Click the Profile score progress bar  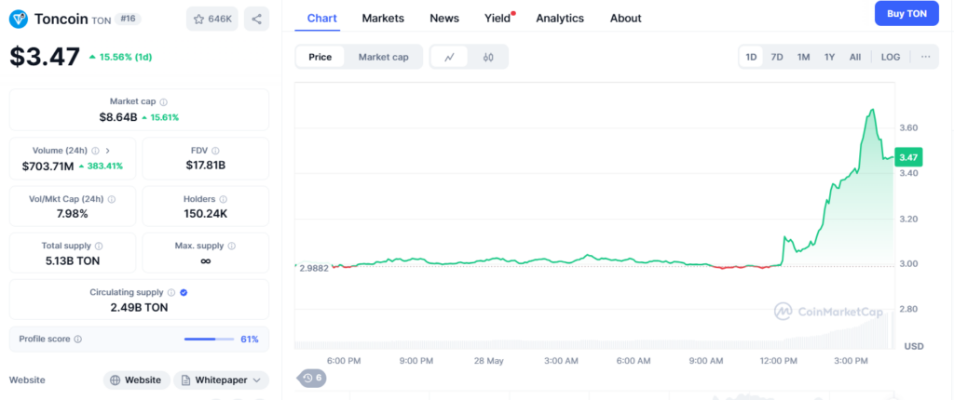[x=210, y=340]
